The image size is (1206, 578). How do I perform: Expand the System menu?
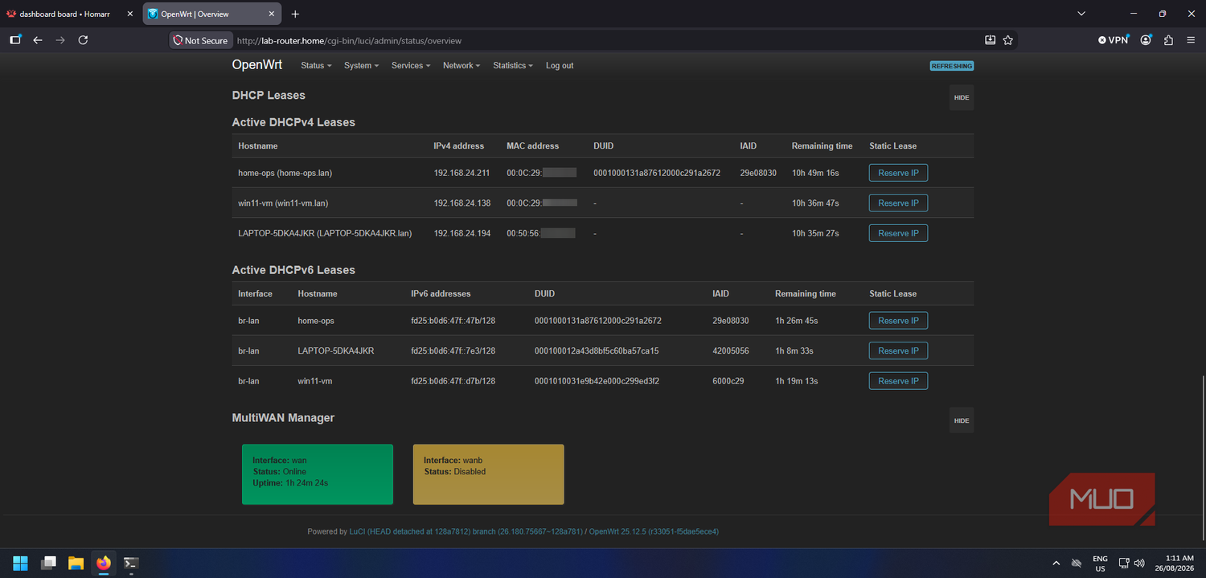361,66
